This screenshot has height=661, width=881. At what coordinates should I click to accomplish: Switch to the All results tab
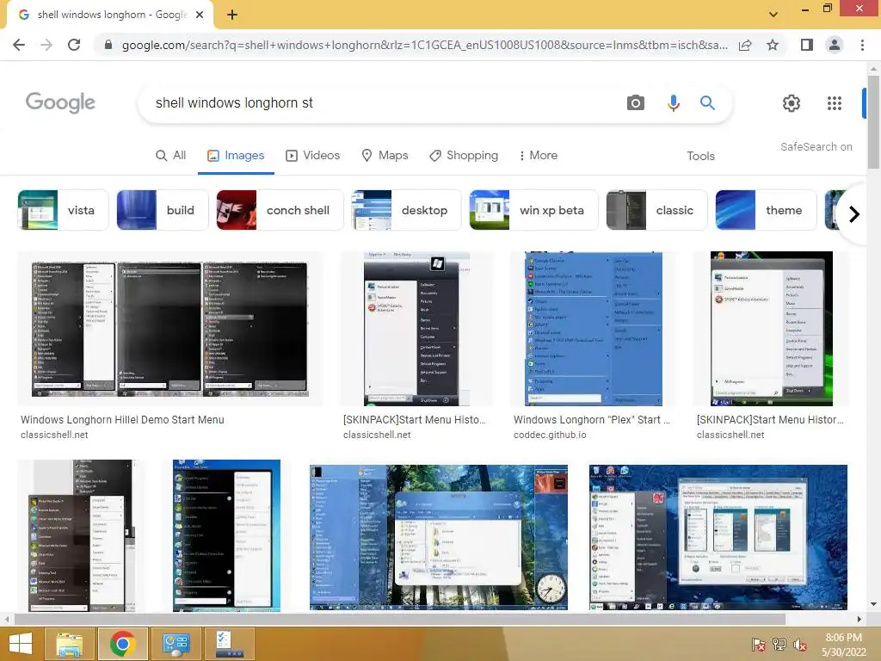pyautogui.click(x=170, y=156)
